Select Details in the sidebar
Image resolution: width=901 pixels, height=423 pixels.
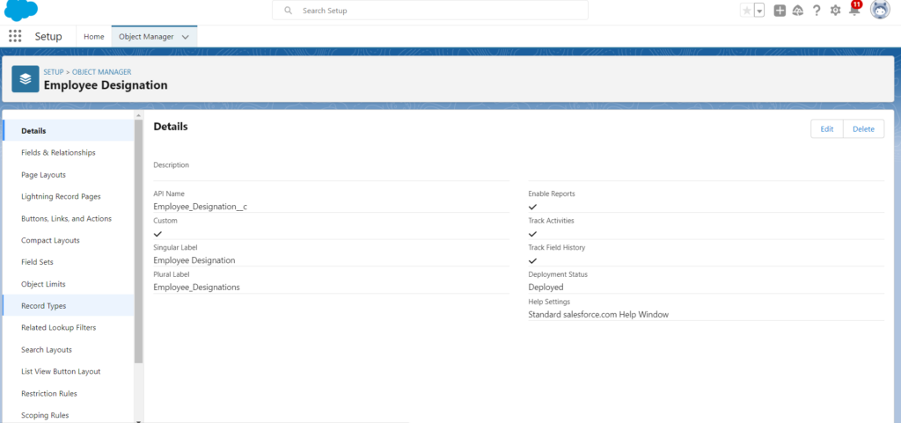(x=69, y=131)
